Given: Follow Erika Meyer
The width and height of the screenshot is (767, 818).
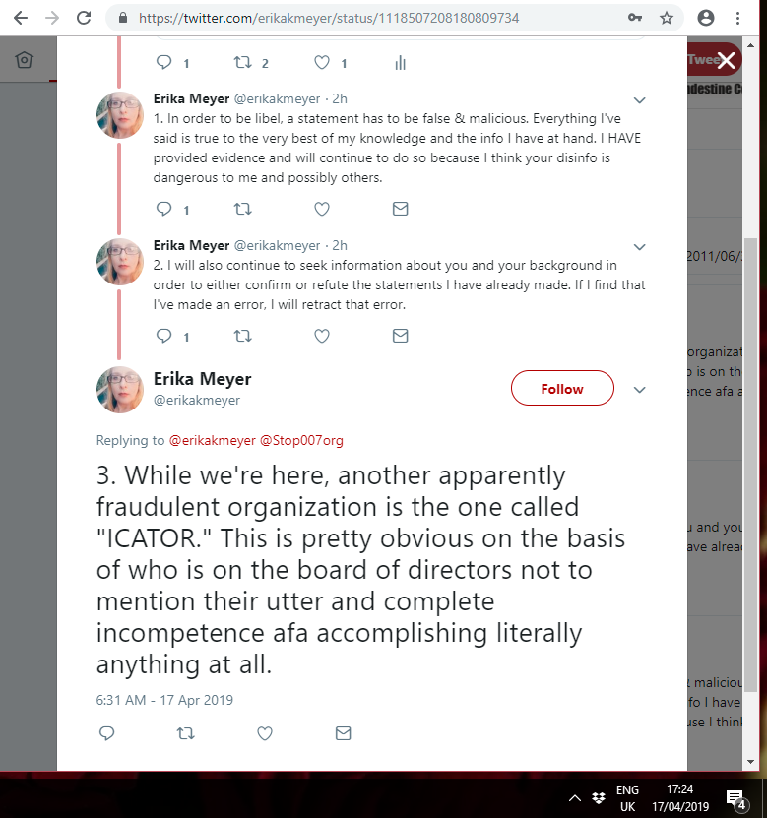Looking at the screenshot, I should point(562,388).
